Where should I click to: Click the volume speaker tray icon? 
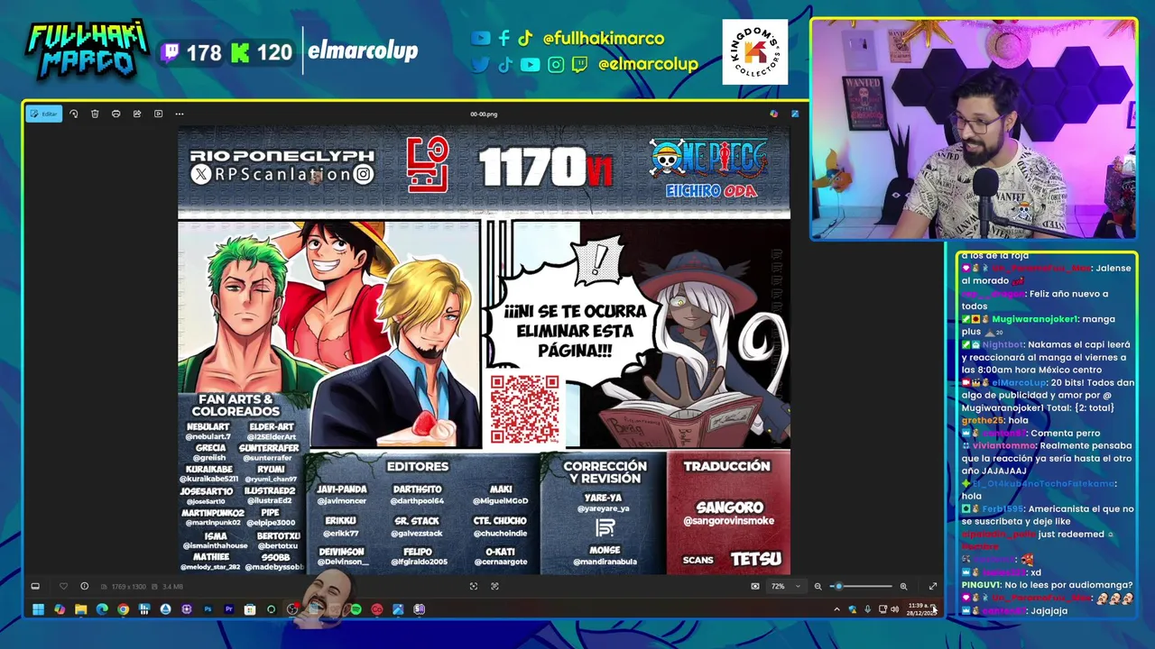894,609
